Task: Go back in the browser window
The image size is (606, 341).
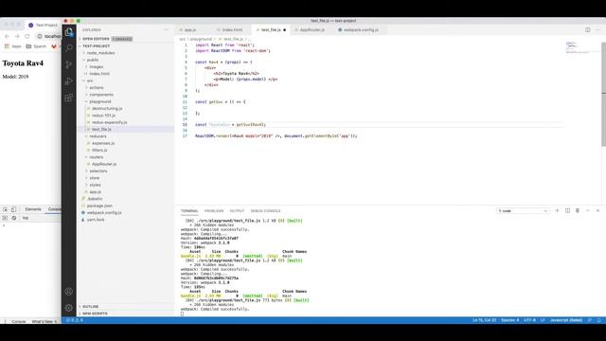Action: tap(7, 36)
